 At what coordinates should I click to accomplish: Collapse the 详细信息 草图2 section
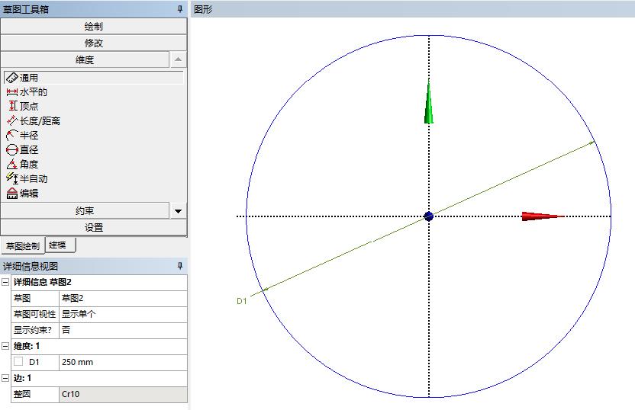(5, 282)
